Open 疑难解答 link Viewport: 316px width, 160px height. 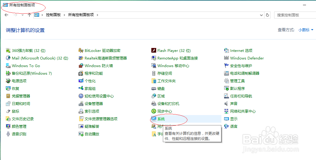click(x=92, y=127)
